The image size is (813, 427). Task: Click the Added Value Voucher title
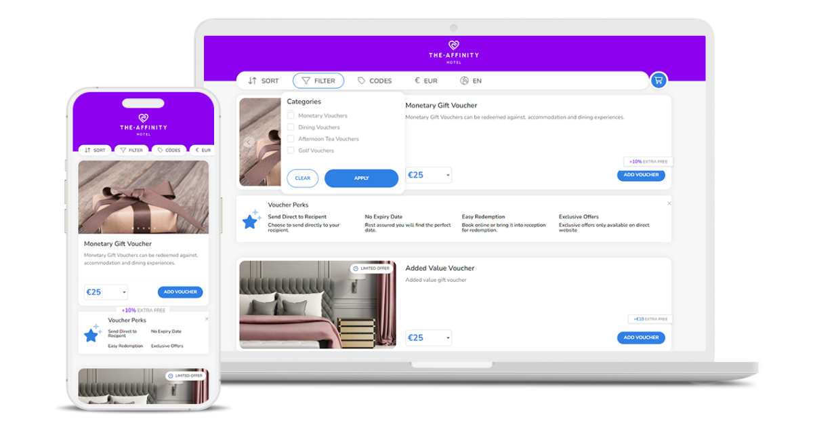(440, 268)
